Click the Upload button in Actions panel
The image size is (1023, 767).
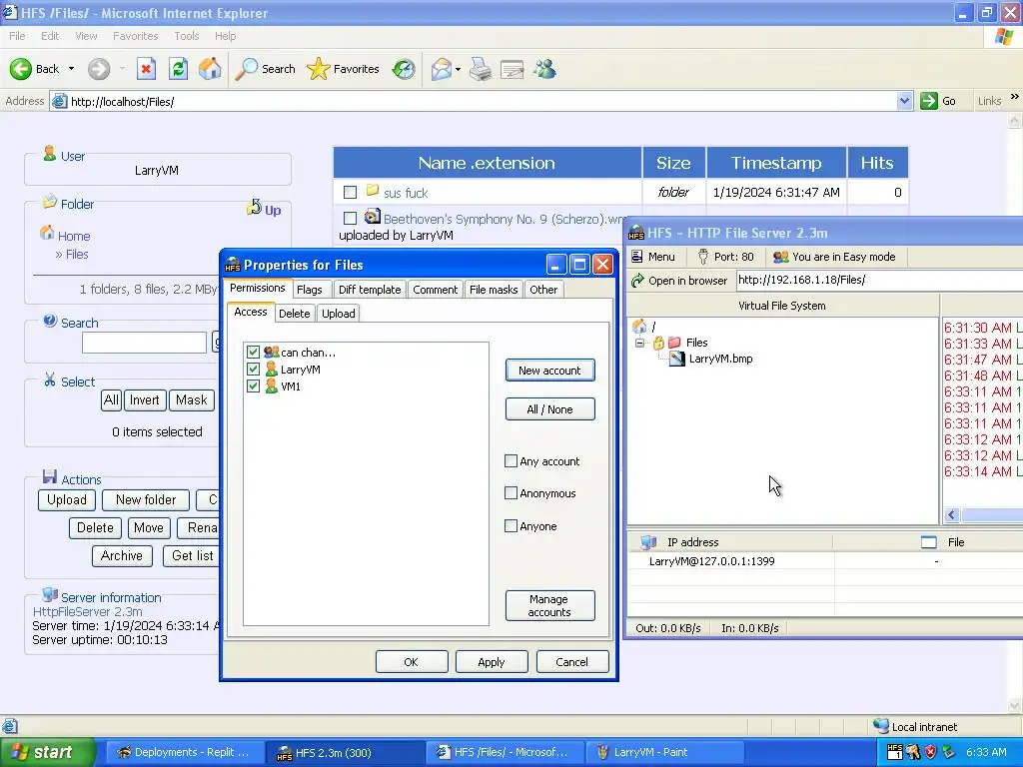coord(67,500)
